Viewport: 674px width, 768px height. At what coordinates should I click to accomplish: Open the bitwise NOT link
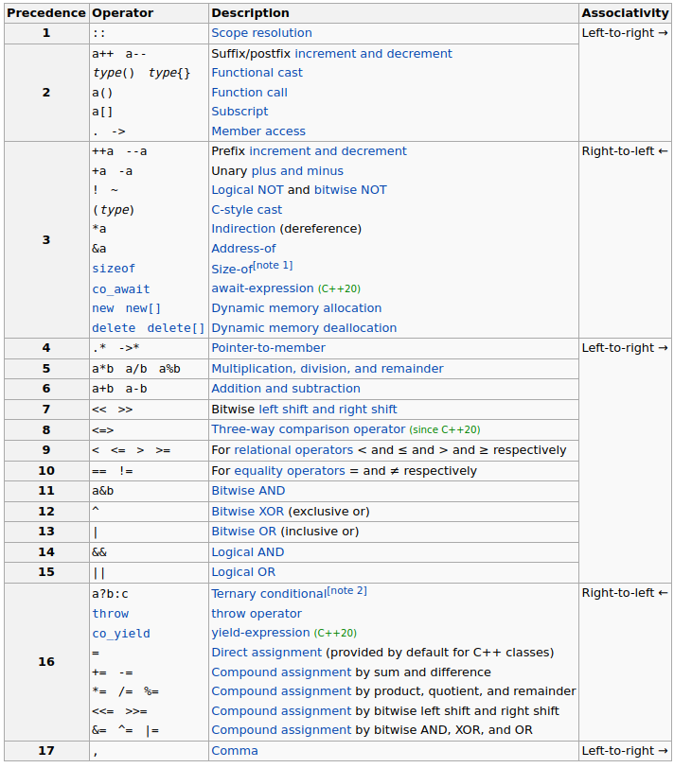coord(350,190)
